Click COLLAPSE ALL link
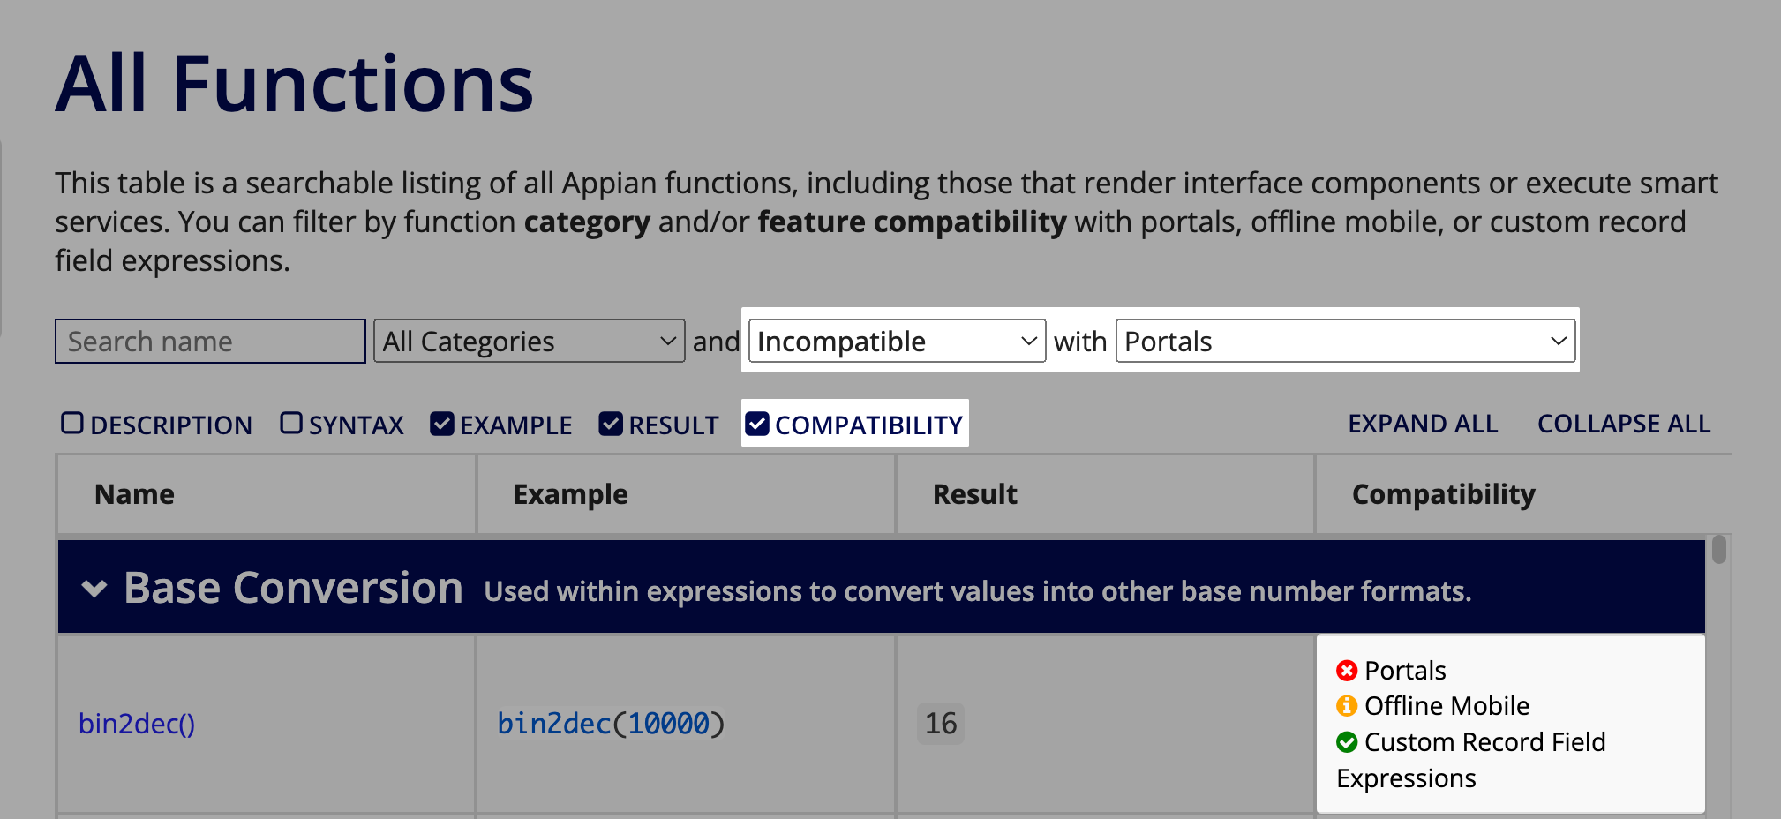 (1624, 424)
